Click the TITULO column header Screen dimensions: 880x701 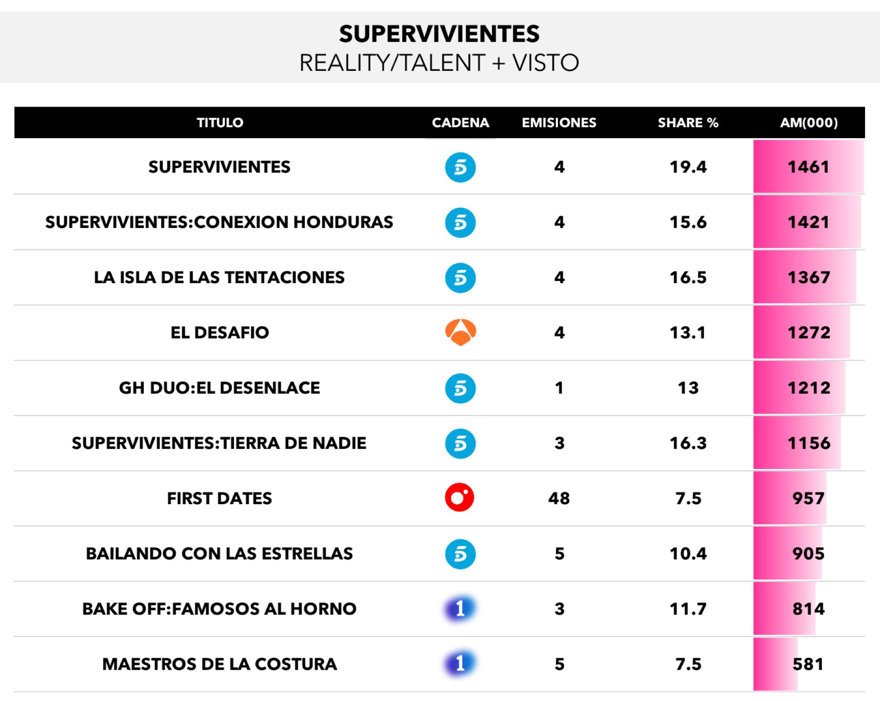click(x=220, y=122)
